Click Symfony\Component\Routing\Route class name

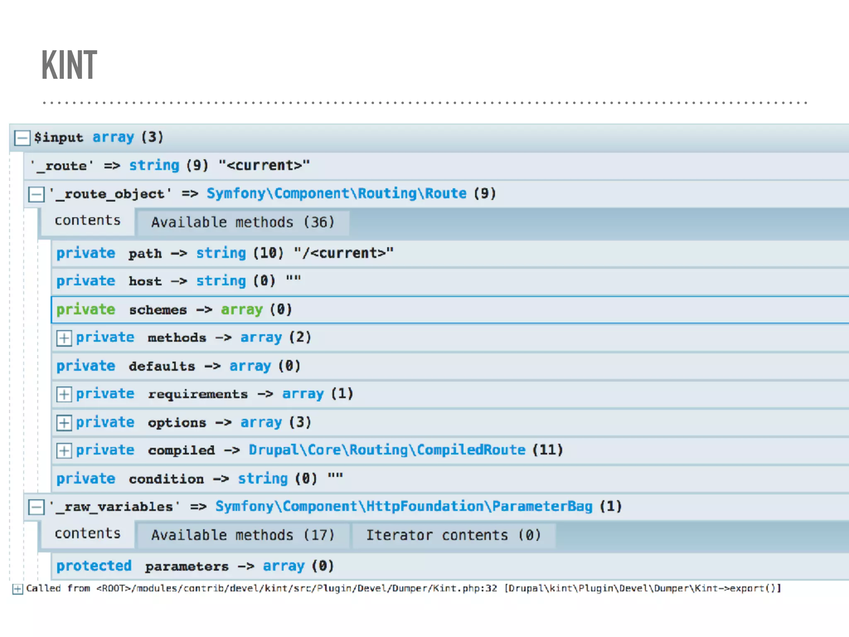click(336, 194)
